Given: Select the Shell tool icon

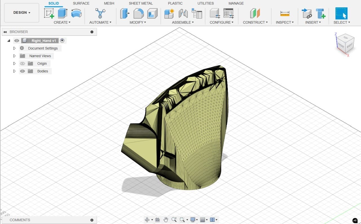Looking at the screenshot, I should pyautogui.click(x=152, y=13).
